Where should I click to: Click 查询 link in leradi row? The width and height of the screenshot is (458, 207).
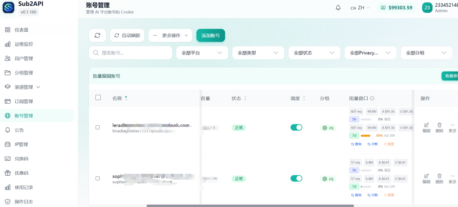click(356, 144)
